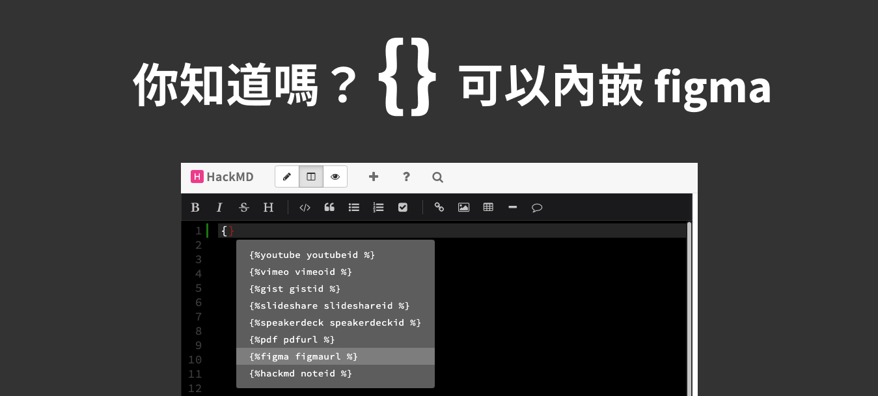Insert table

(488, 208)
